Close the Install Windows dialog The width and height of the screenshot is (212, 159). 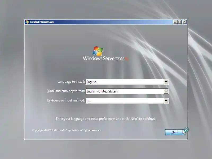(184, 22)
